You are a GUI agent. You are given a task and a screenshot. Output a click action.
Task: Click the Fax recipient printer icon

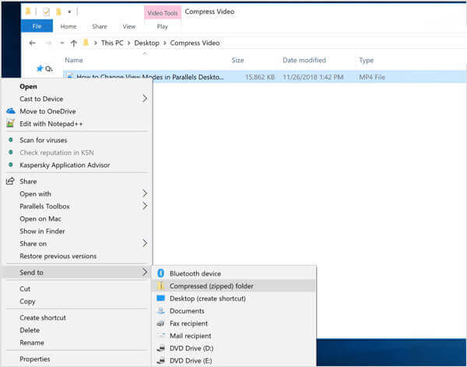click(x=161, y=323)
